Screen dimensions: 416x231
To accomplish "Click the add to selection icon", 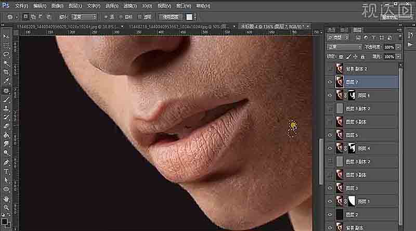I will click(x=33, y=17).
